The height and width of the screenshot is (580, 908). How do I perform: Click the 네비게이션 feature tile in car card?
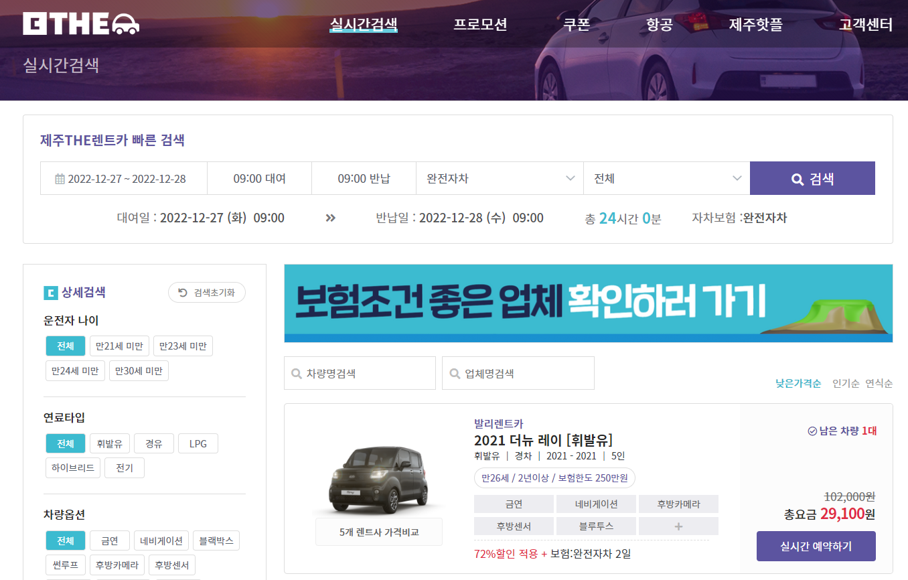[x=596, y=504]
